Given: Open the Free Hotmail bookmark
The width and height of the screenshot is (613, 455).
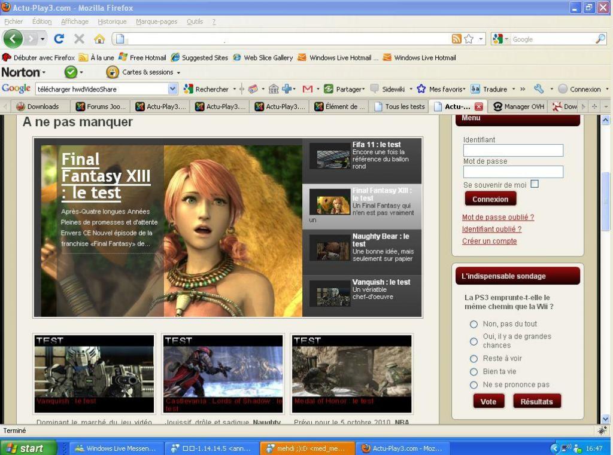Looking at the screenshot, I should (142, 58).
